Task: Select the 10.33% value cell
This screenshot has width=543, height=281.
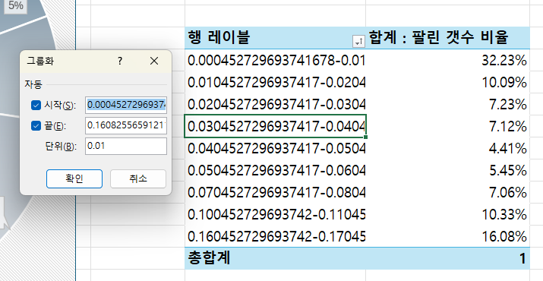Action: (448, 214)
